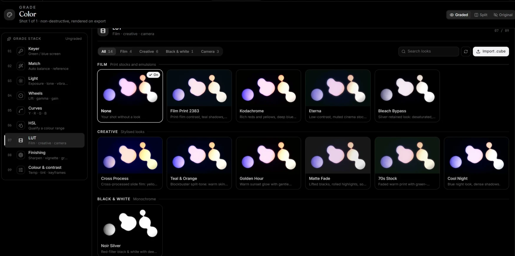Open the Colour & contrast stage row
This screenshot has width=515, height=256.
tap(44, 170)
